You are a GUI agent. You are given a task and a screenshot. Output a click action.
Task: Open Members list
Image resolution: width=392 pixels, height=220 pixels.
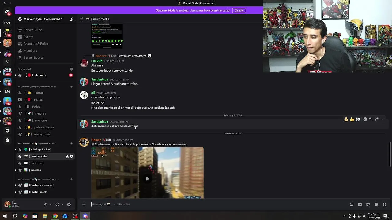click(46, 51)
